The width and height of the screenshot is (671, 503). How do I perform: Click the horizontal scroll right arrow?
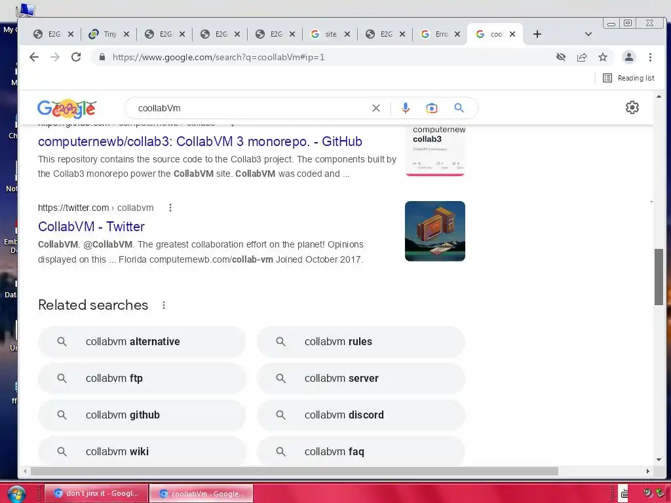(x=648, y=471)
